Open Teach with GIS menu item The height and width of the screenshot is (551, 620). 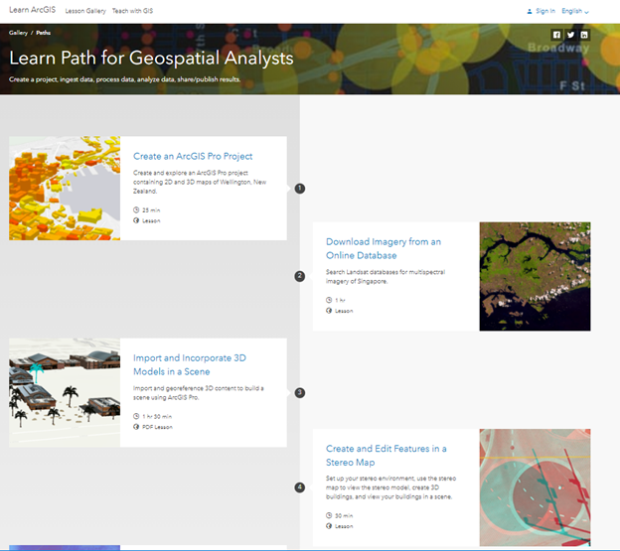tap(132, 11)
